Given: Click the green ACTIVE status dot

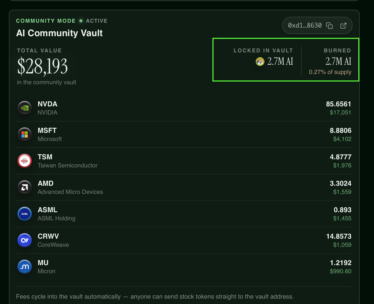Looking at the screenshot, I should point(81,21).
